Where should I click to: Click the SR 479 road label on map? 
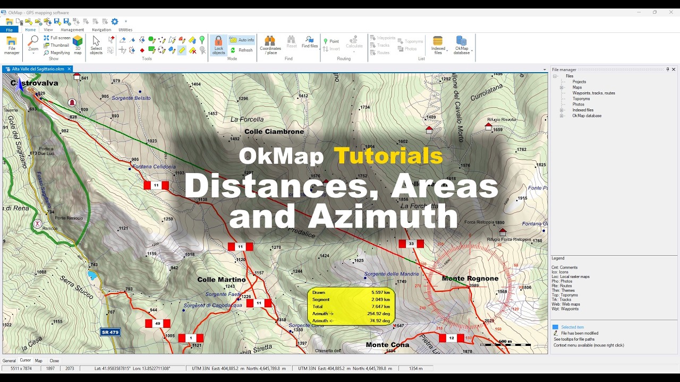(x=110, y=332)
